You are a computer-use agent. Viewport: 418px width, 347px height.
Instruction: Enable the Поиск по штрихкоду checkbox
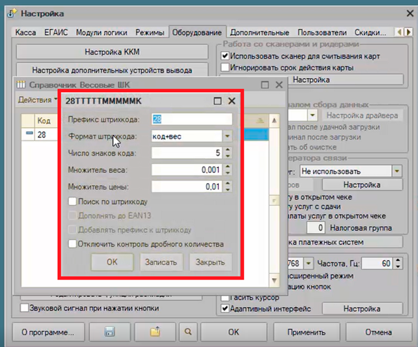(73, 201)
